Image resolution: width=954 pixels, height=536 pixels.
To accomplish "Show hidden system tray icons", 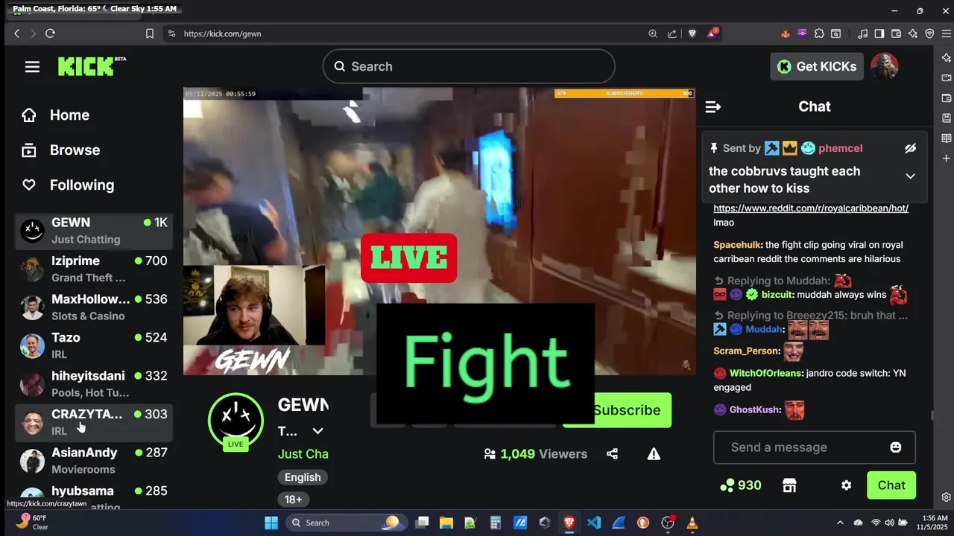I will click(x=840, y=523).
